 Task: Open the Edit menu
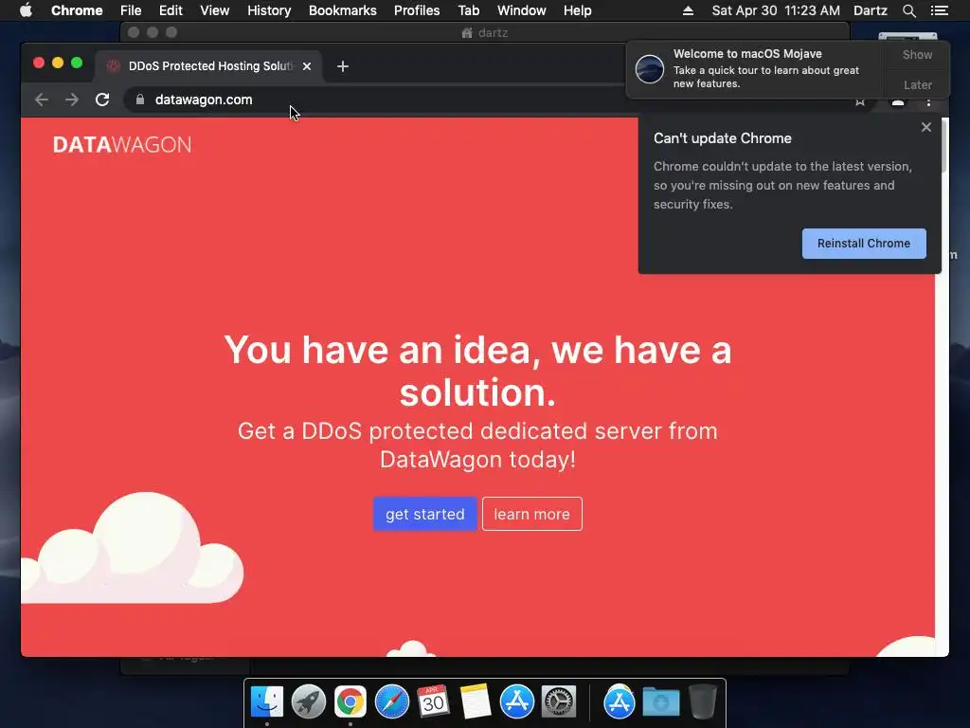click(x=171, y=10)
